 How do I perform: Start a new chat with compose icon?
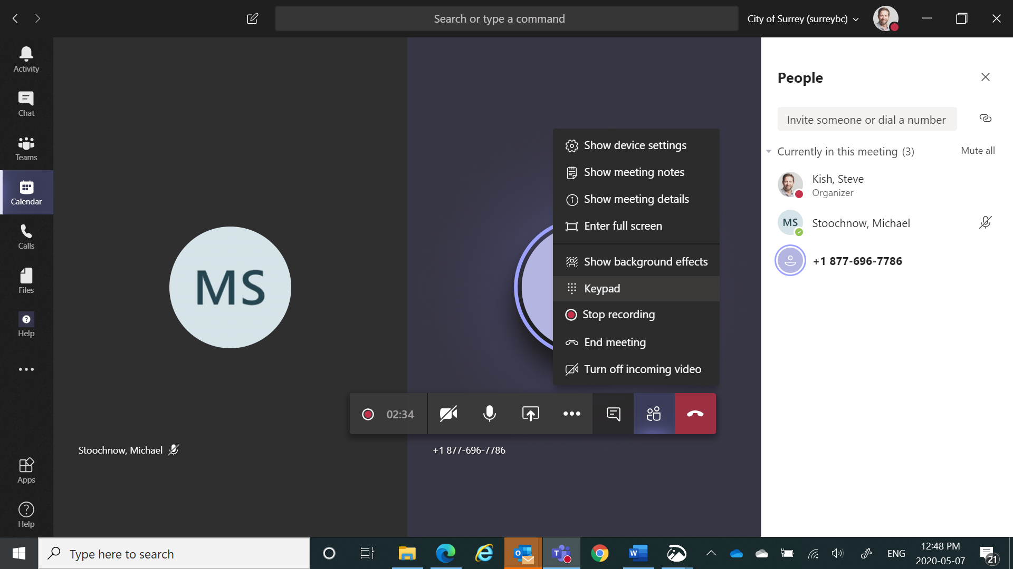(x=253, y=18)
